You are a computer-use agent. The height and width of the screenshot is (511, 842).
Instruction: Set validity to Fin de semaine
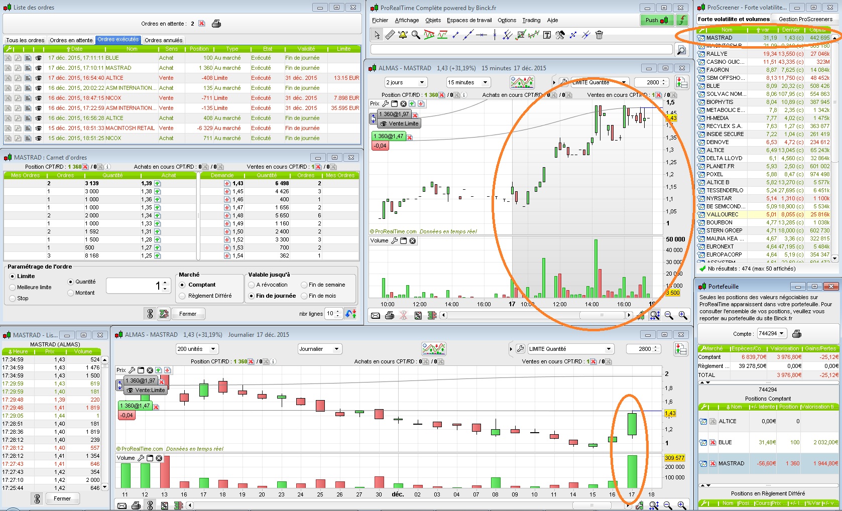click(x=304, y=285)
